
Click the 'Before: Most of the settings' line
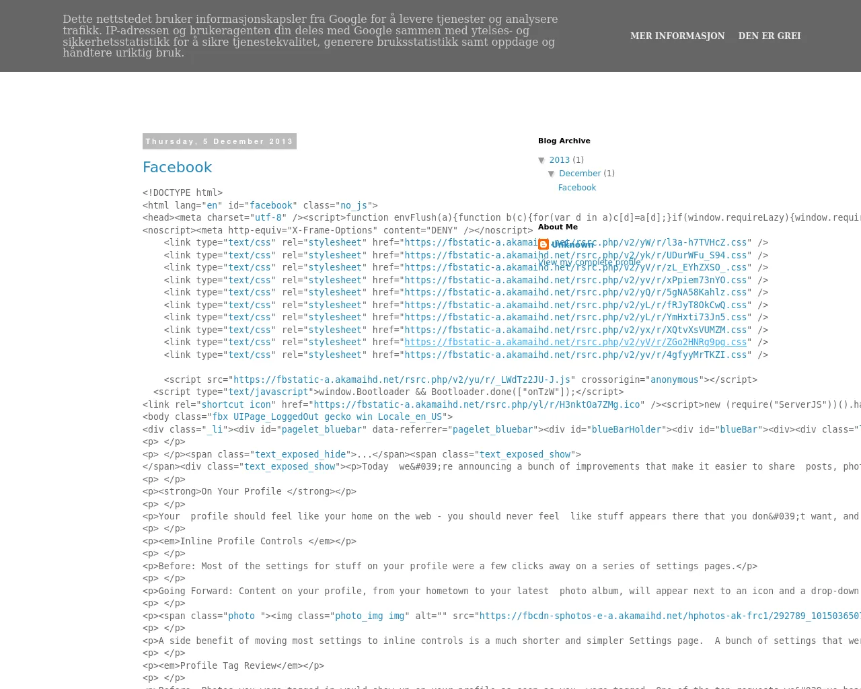coord(450,566)
